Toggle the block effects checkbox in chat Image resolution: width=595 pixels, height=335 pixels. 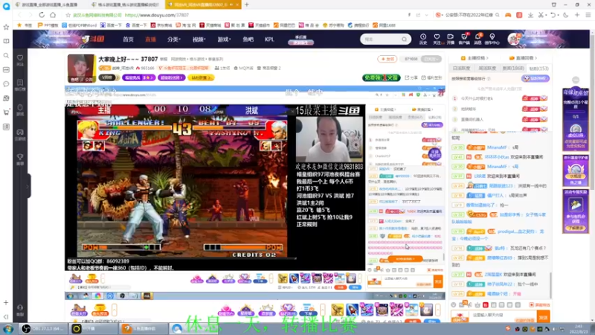[532, 305]
